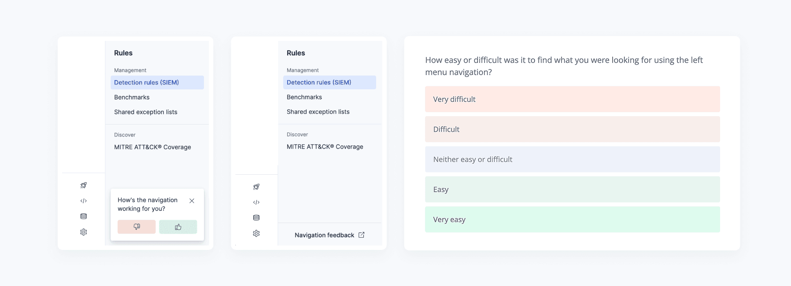791x286 pixels.
Task: Click the settings gear in the panel with the feedback popup
Action: pos(84,232)
